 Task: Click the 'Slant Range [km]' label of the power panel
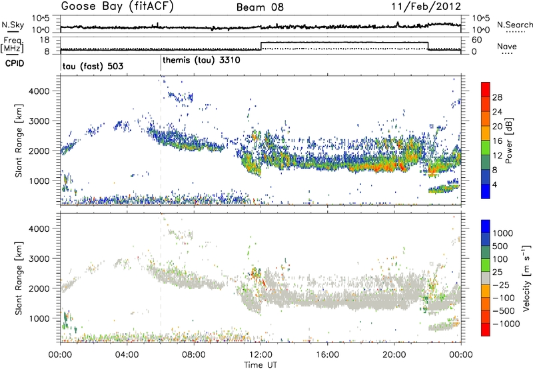pos(19,141)
